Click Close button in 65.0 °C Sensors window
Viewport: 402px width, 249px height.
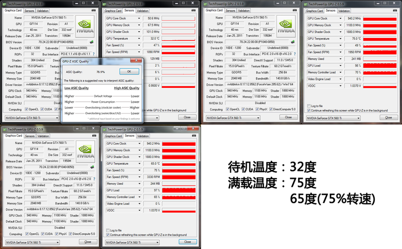point(188,242)
